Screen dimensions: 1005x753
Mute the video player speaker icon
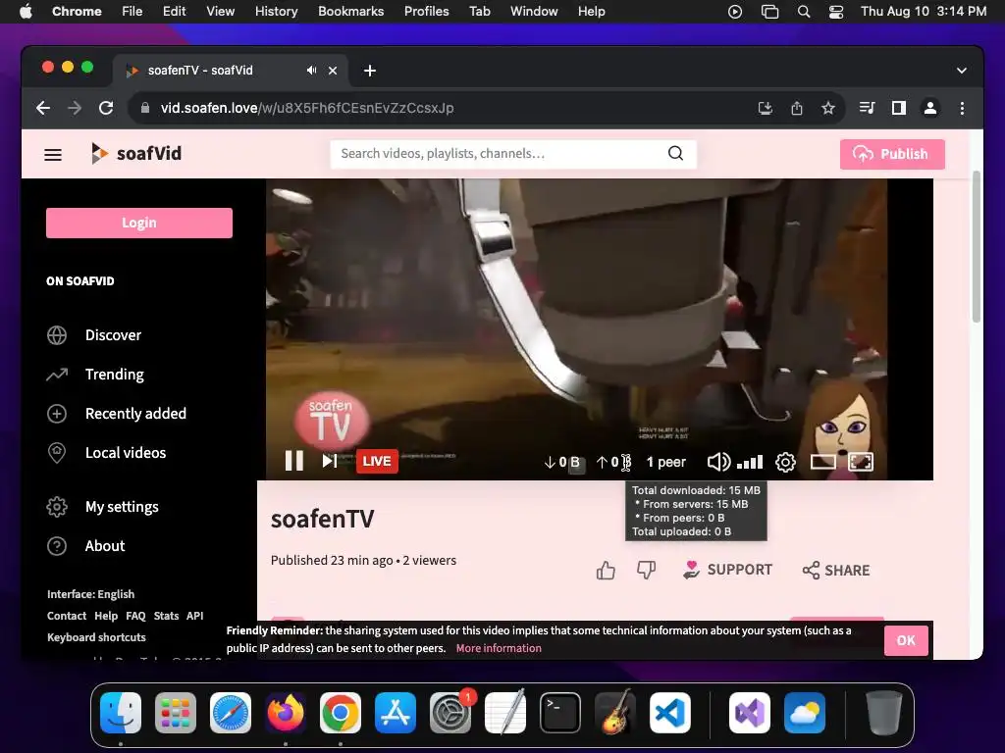pyautogui.click(x=717, y=462)
